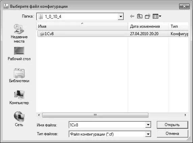Image resolution: width=193 pixels, height=143 pixels.
Task: Go to Desktop via Рабочий стол icon
Action: click(19, 54)
